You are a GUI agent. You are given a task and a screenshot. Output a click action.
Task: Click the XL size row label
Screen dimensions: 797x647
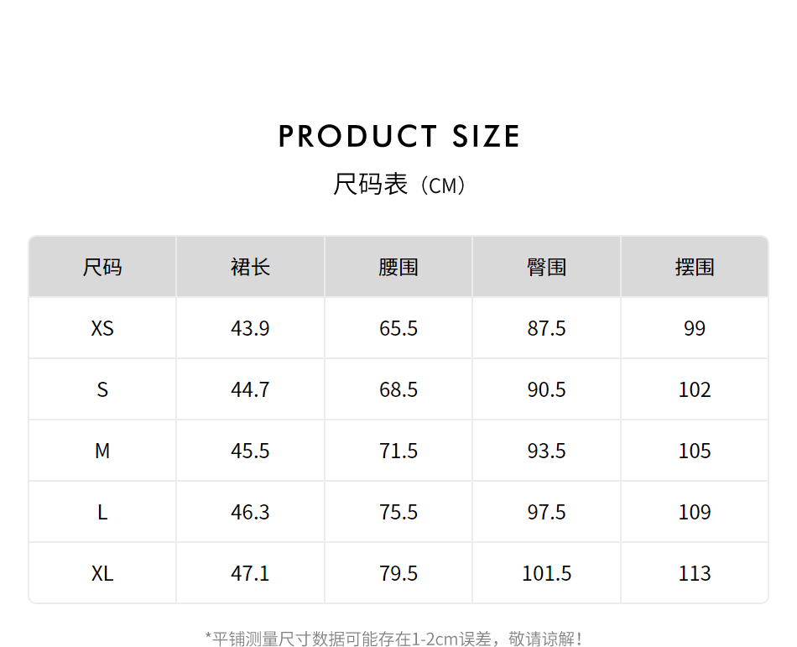102,574
